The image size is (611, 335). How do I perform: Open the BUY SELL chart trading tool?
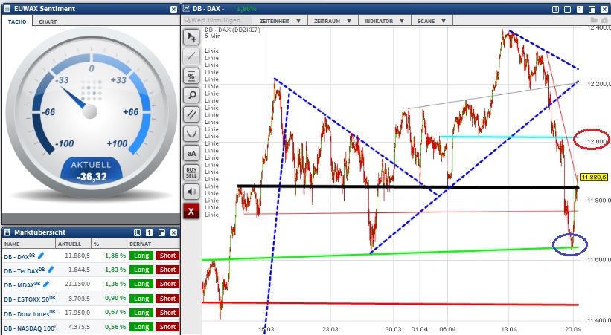191,172
